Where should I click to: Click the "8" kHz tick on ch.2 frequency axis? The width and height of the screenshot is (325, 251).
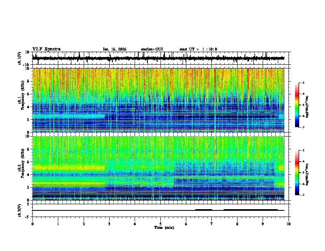click(29, 149)
